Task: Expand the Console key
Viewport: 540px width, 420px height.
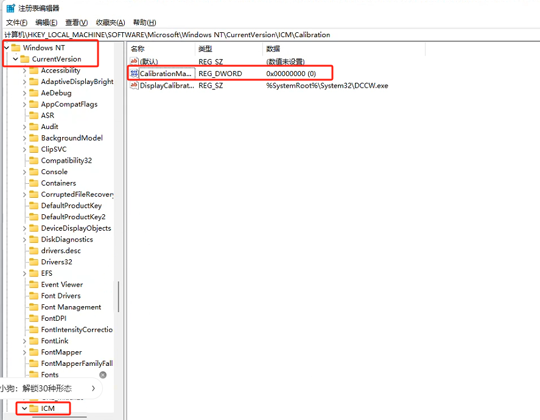Action: tap(24, 172)
